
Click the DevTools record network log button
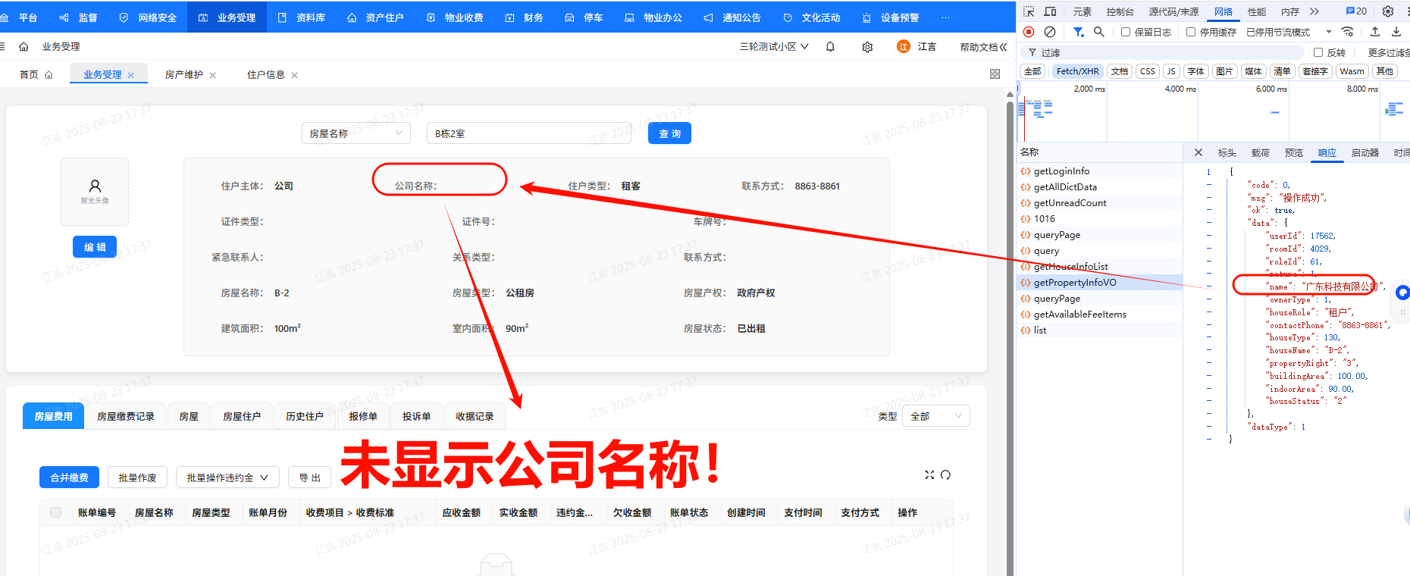tap(1029, 32)
